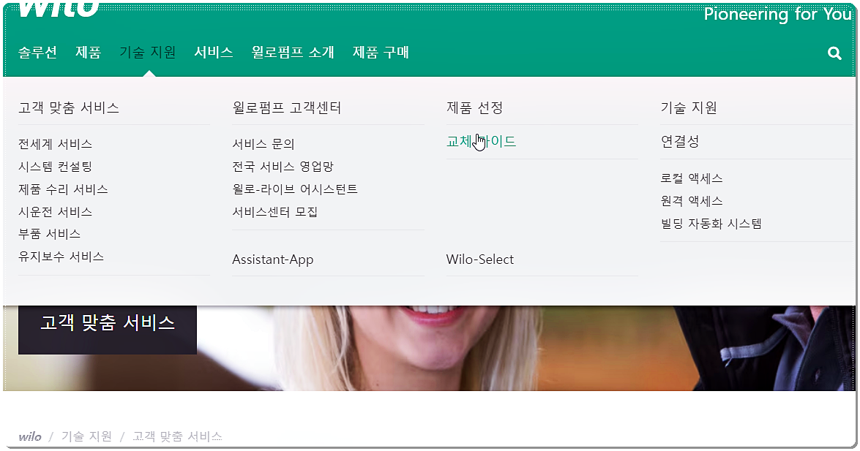
Task: Open the 윌로펌프 소개 menu
Action: coord(292,52)
